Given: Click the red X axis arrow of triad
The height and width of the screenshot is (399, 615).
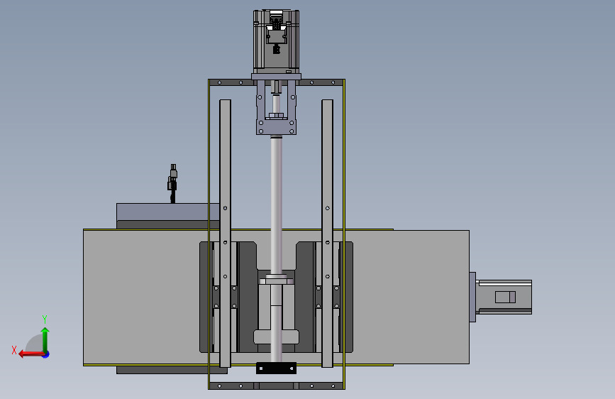Looking at the screenshot, I should [x=31, y=354].
